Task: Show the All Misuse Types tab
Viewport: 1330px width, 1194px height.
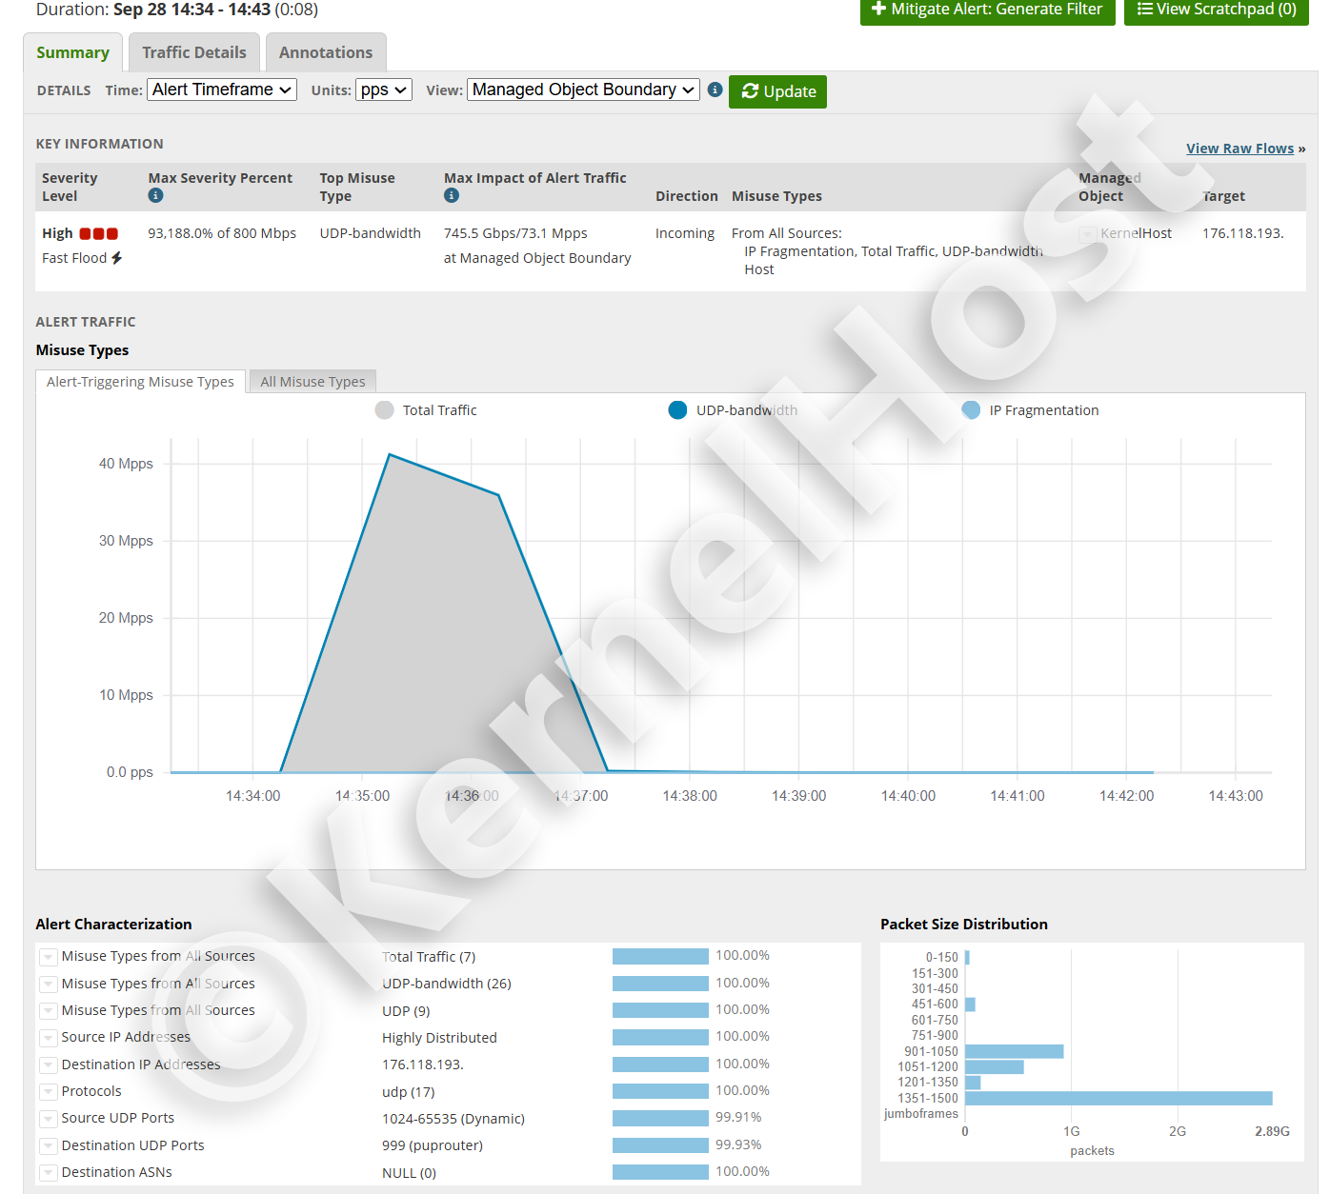Action: [x=312, y=382]
